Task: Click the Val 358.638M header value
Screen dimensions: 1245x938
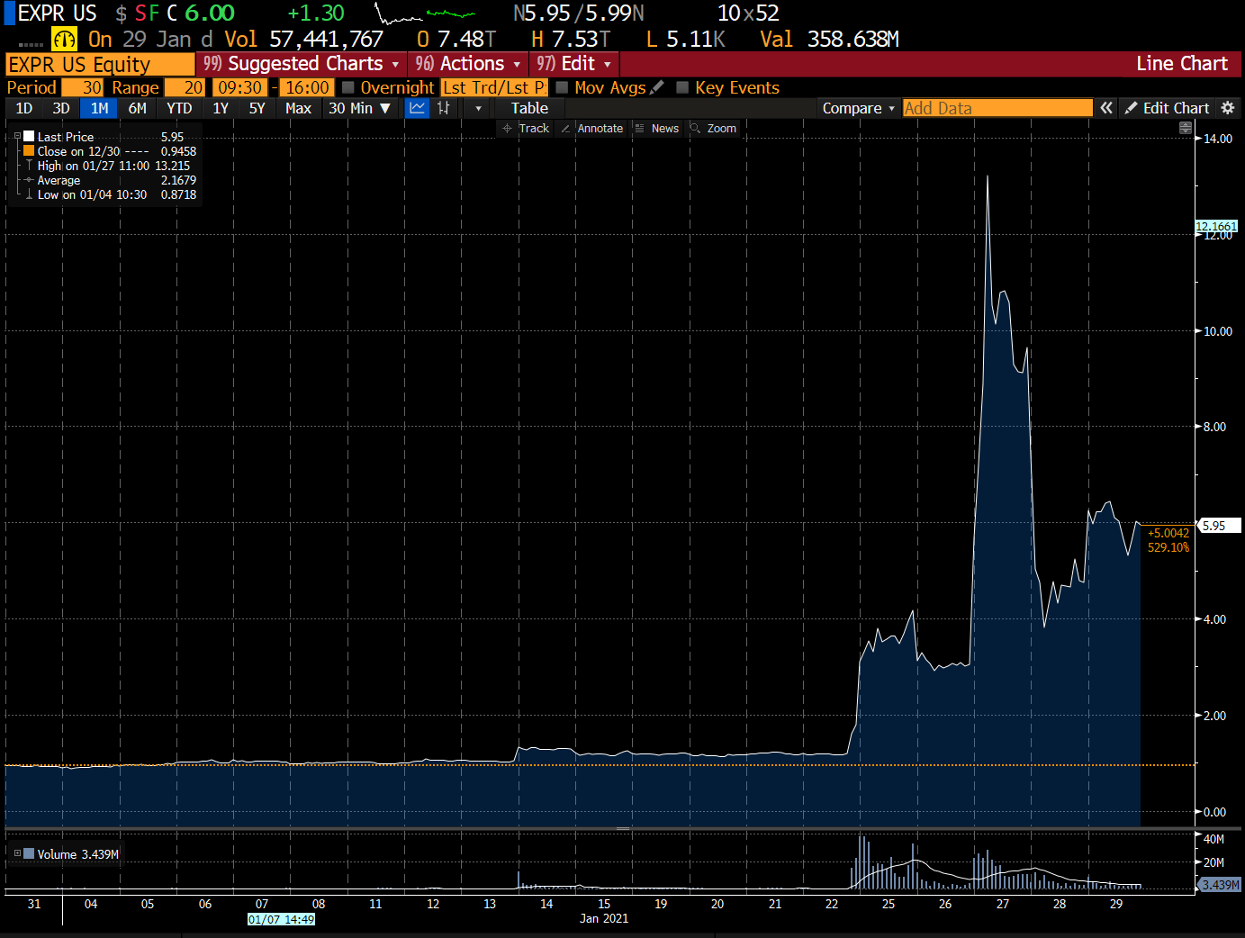Action: [x=829, y=39]
